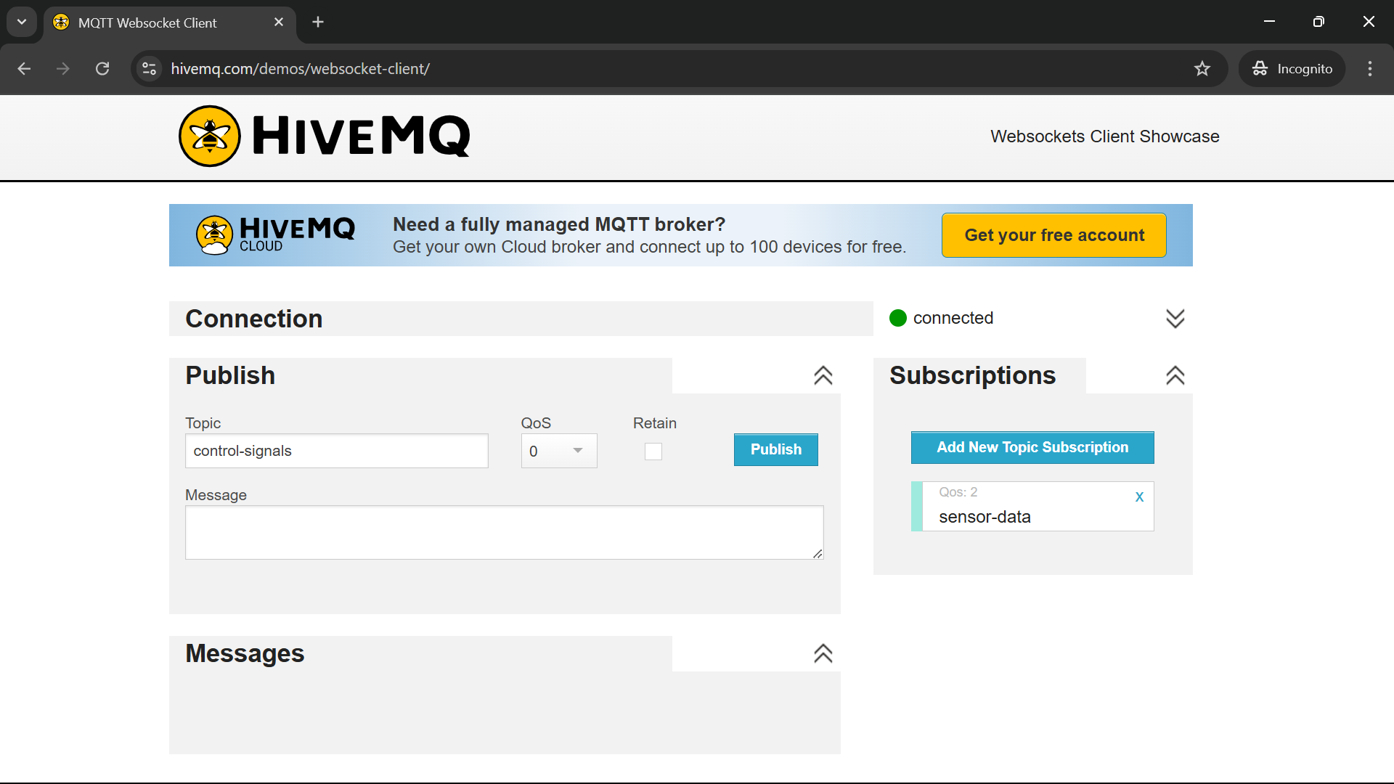Expand the Connection panel

click(x=1175, y=319)
